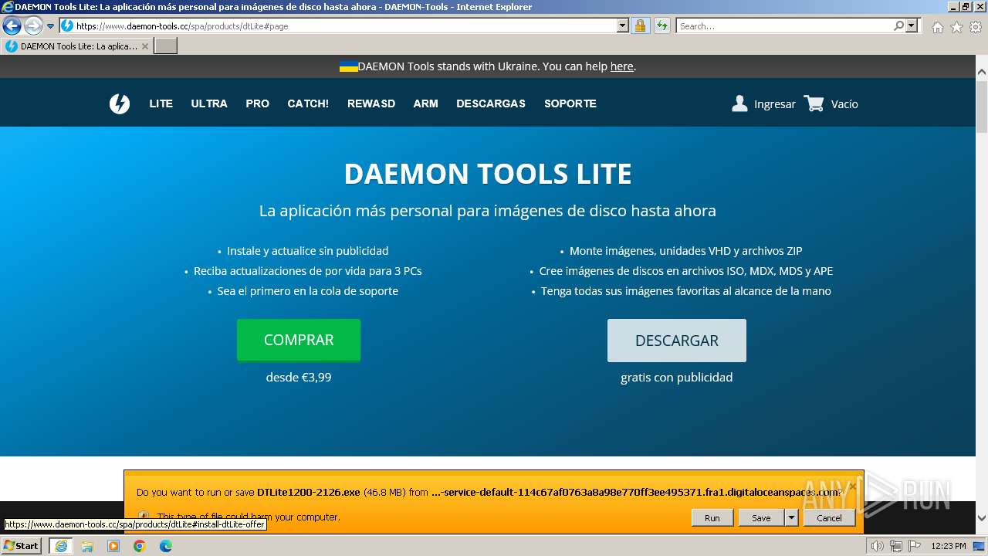The height and width of the screenshot is (556, 988).
Task: Click Run in the download bar
Action: [x=712, y=517]
